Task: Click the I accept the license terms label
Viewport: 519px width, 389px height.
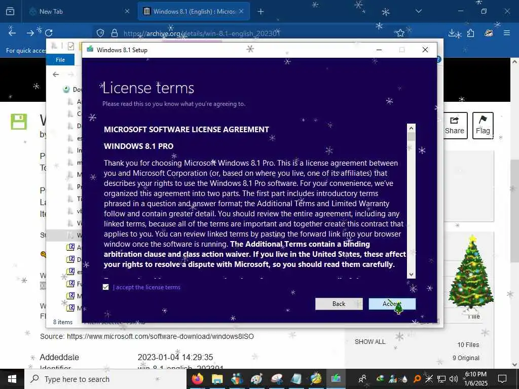Action: point(146,287)
